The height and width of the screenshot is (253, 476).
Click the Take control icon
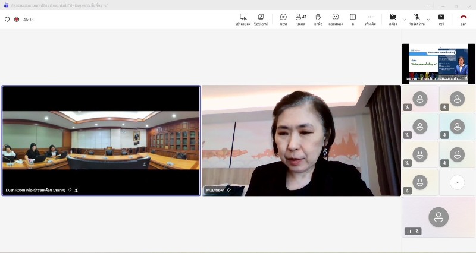point(243,17)
